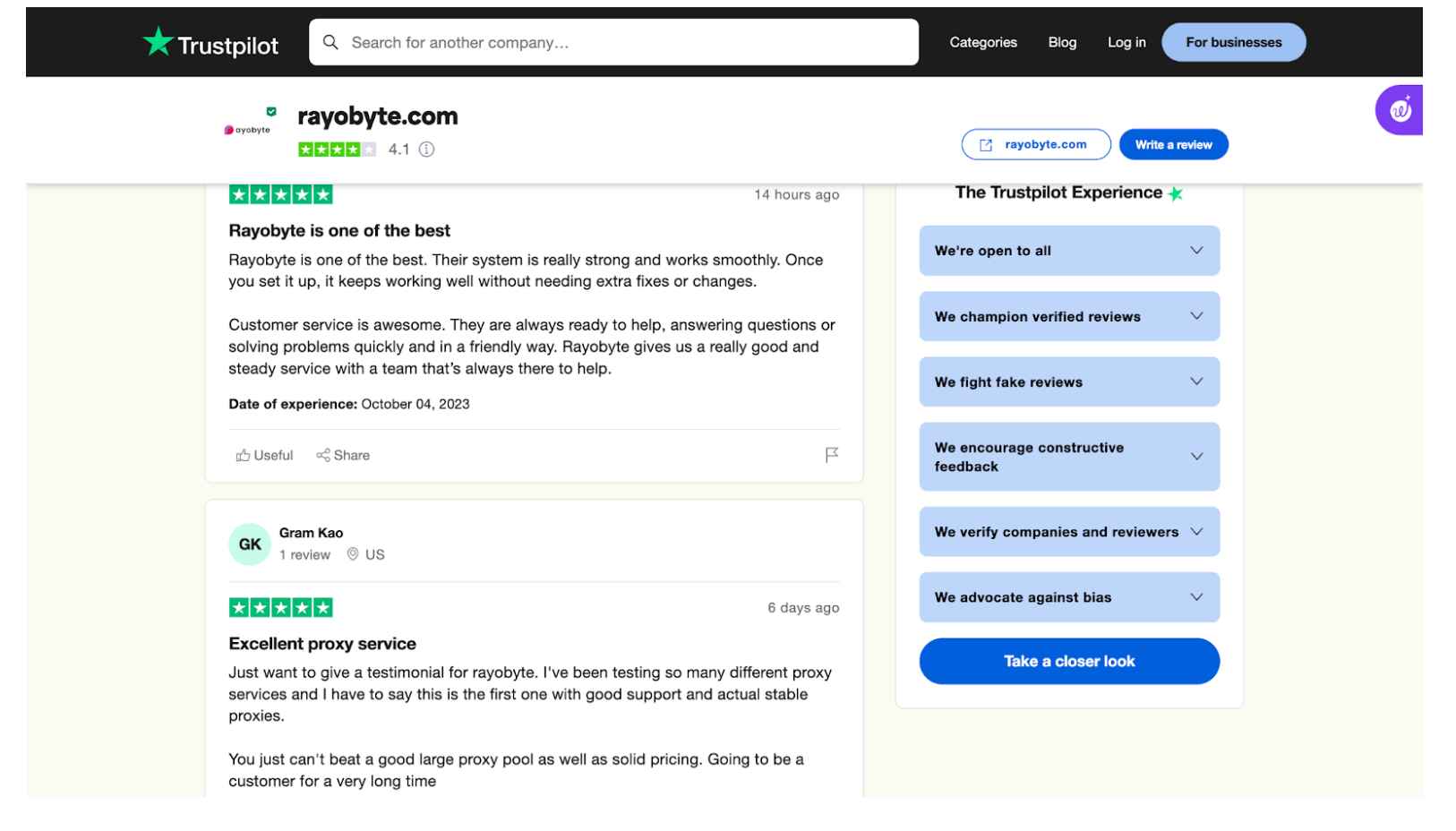Click the Excellent proxy service review title
The image size is (1456, 831).
[x=322, y=644]
